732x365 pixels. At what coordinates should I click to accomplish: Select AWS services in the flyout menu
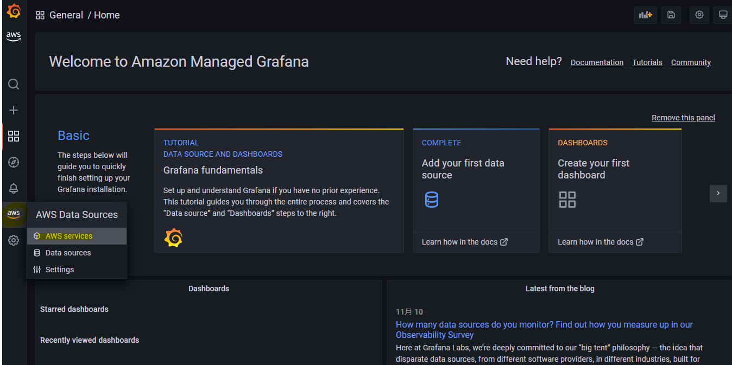click(77, 236)
